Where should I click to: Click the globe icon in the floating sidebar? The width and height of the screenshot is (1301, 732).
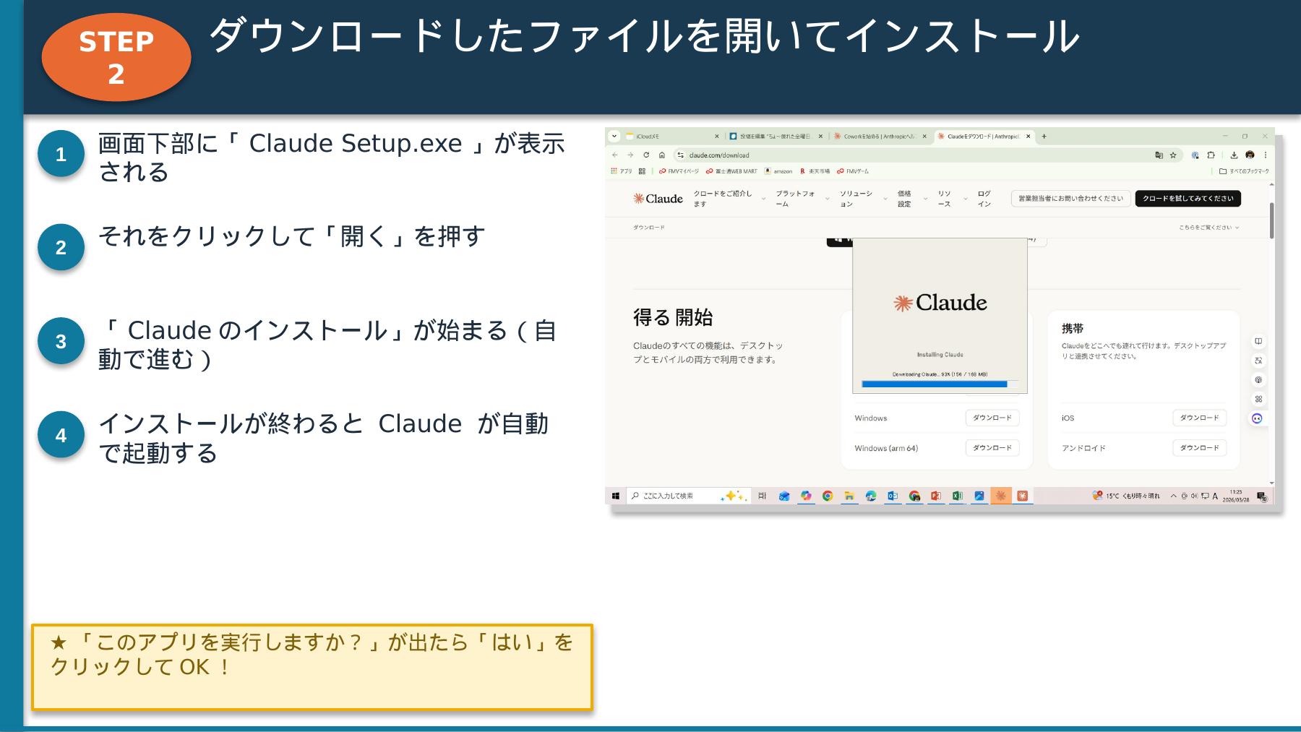[1259, 379]
